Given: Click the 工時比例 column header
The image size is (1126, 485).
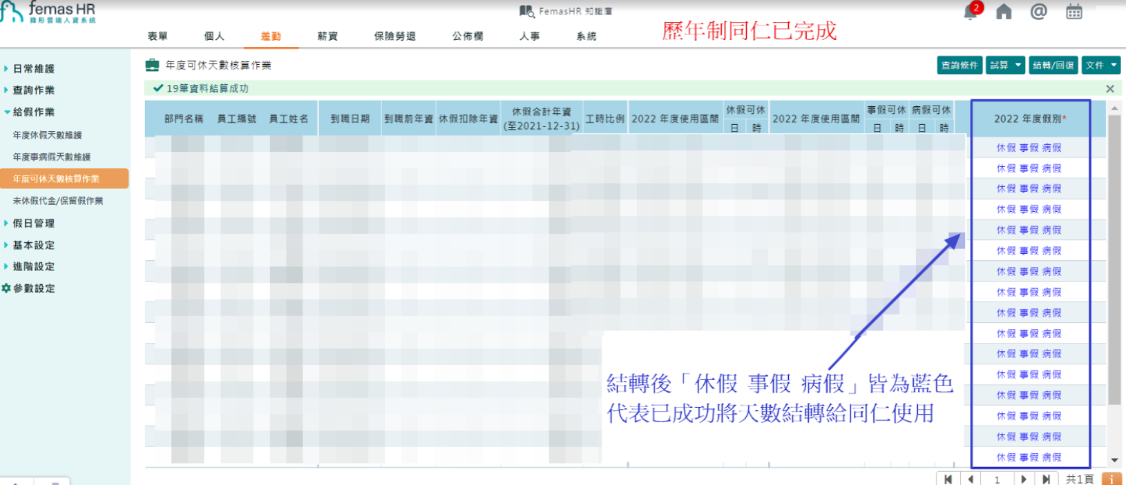Looking at the screenshot, I should point(604,119).
